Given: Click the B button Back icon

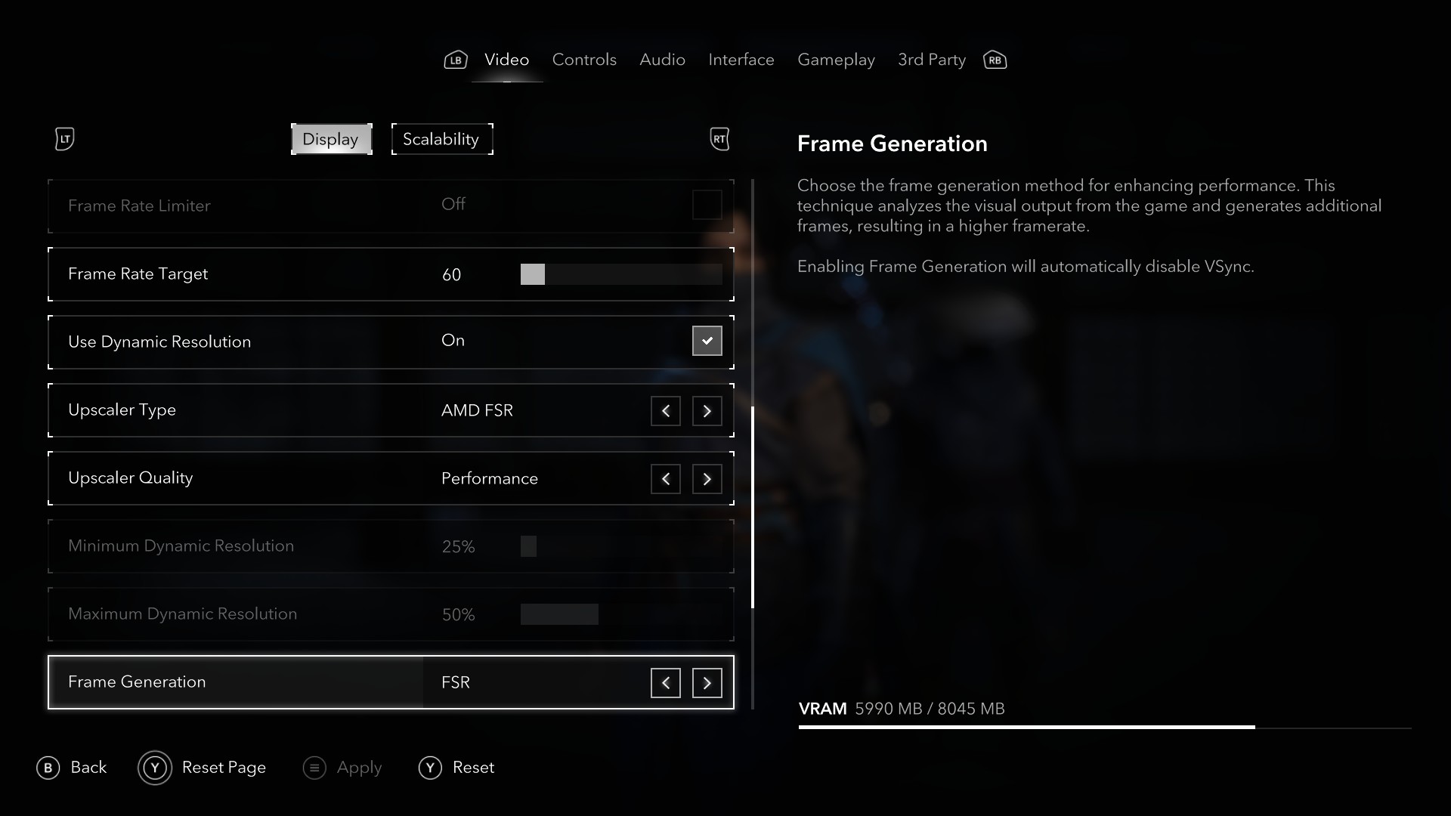Looking at the screenshot, I should point(48,767).
